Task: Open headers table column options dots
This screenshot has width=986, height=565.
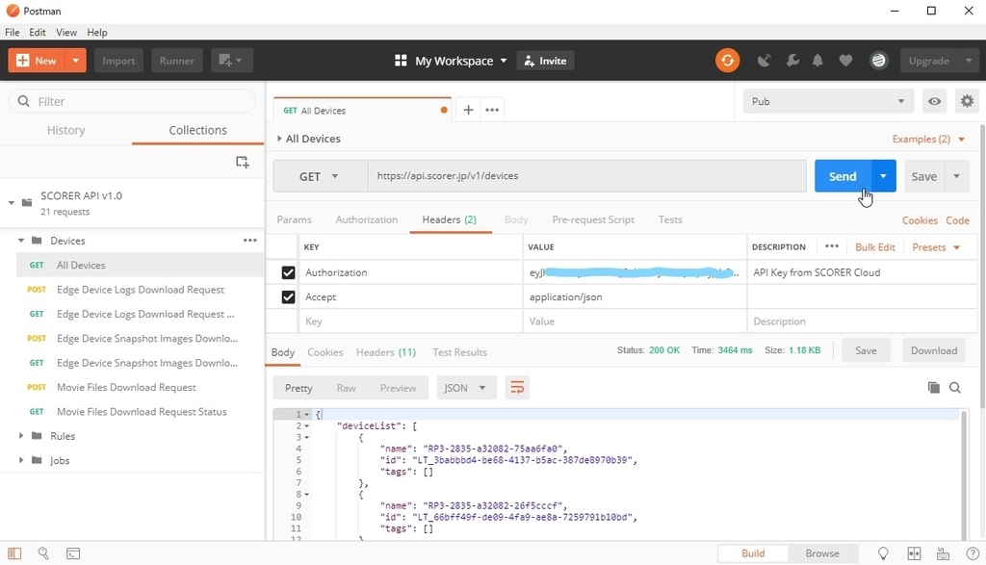Action: pos(831,246)
